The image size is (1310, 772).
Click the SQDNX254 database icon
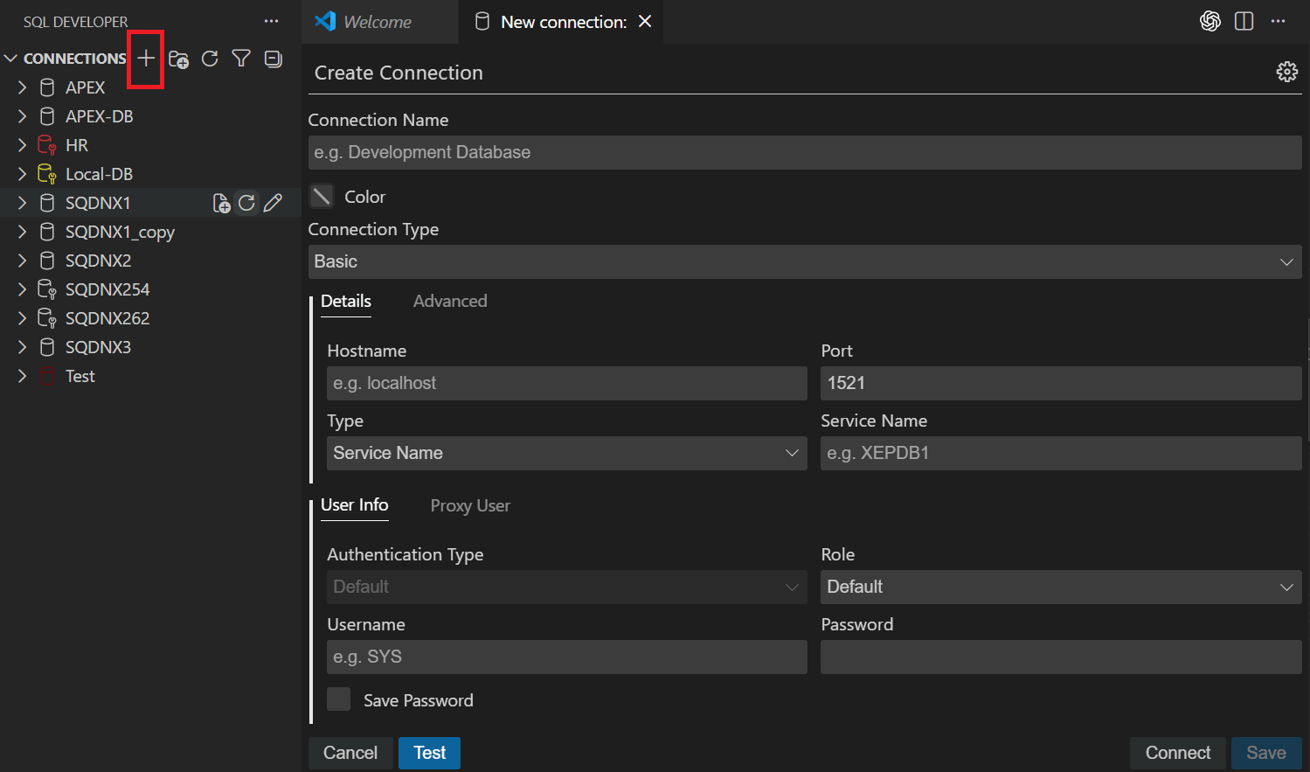tap(47, 289)
